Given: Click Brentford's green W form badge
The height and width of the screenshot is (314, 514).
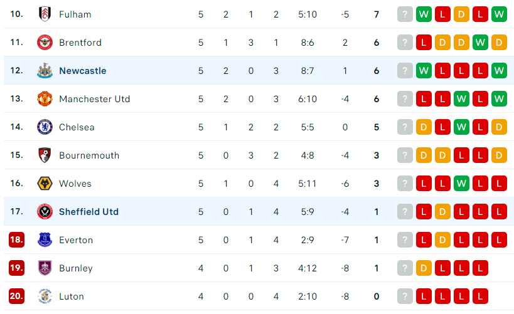Looking at the screenshot, I should click(x=480, y=42).
